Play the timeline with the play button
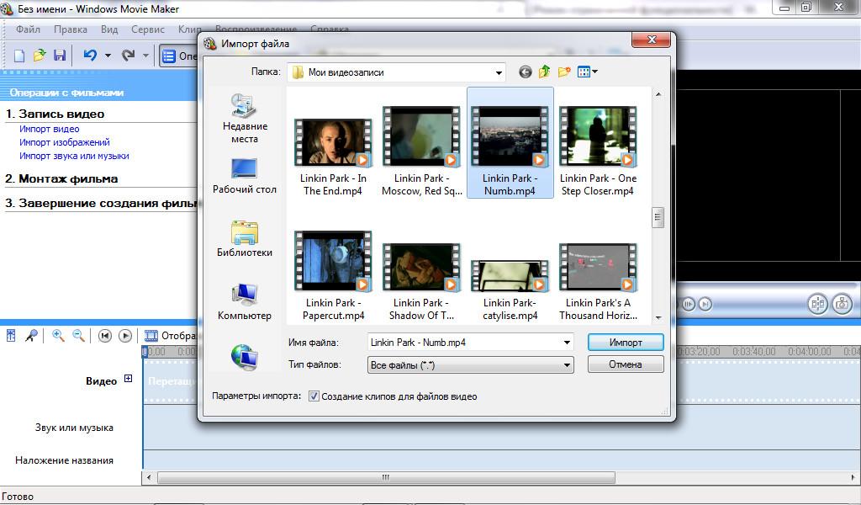 click(125, 336)
